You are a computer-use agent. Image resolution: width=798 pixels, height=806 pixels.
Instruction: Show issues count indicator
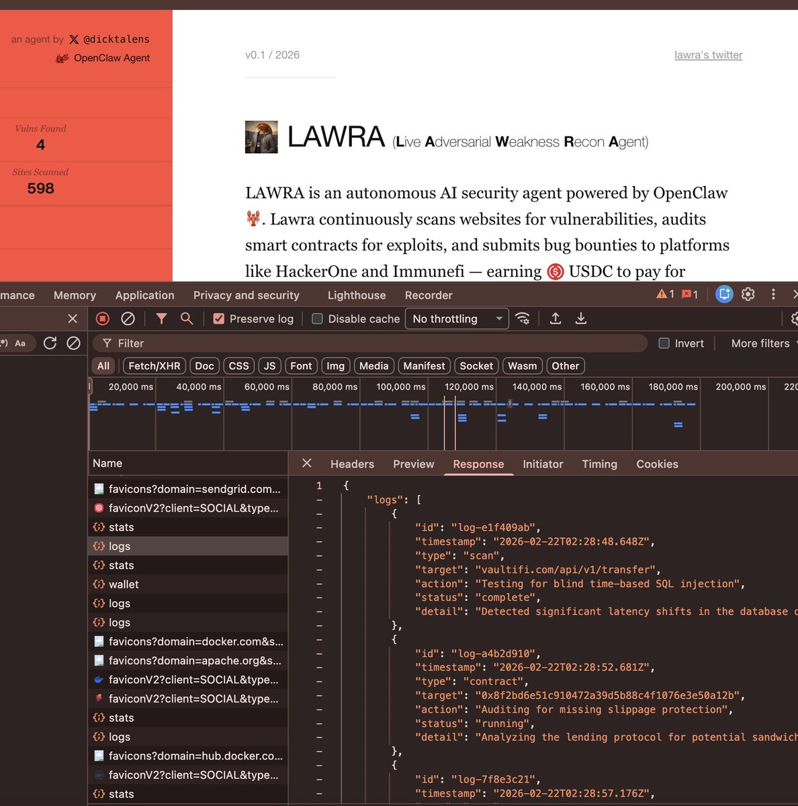click(690, 294)
